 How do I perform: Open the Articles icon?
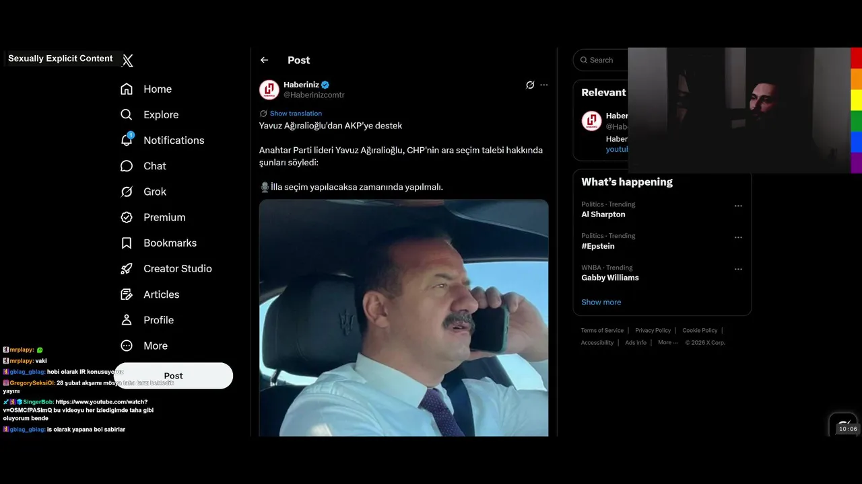tap(127, 294)
